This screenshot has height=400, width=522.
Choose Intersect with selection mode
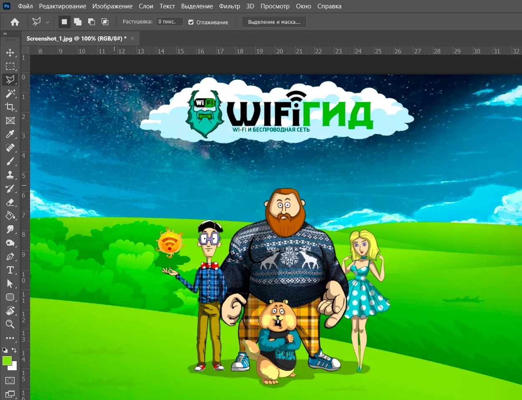coord(105,22)
